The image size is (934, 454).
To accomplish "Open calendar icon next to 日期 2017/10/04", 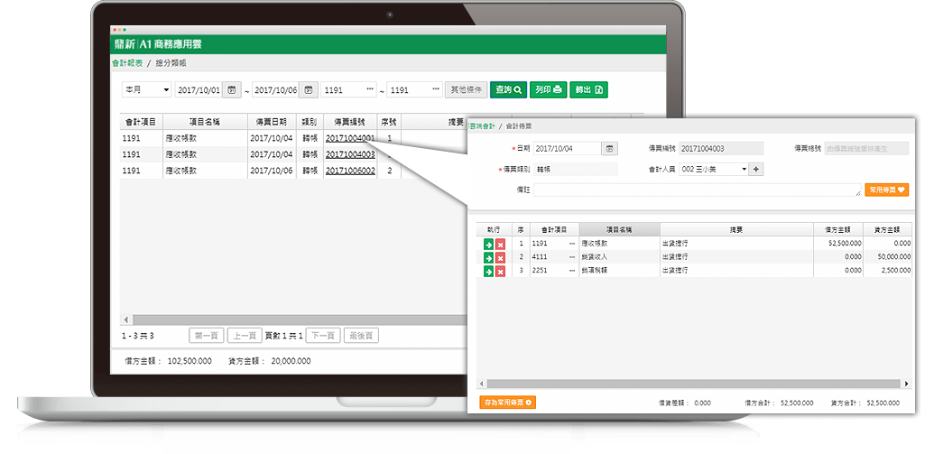I will tap(609, 149).
